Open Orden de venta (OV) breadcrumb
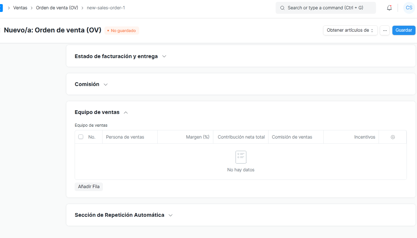This screenshot has height=238, width=417. coord(57,8)
